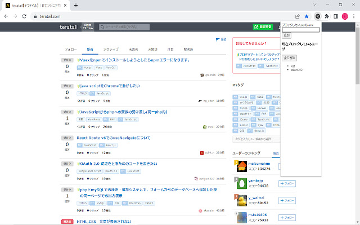Open a new browser tab
Image resolution: width=360 pixels, height=225 pixels.
(76, 5)
